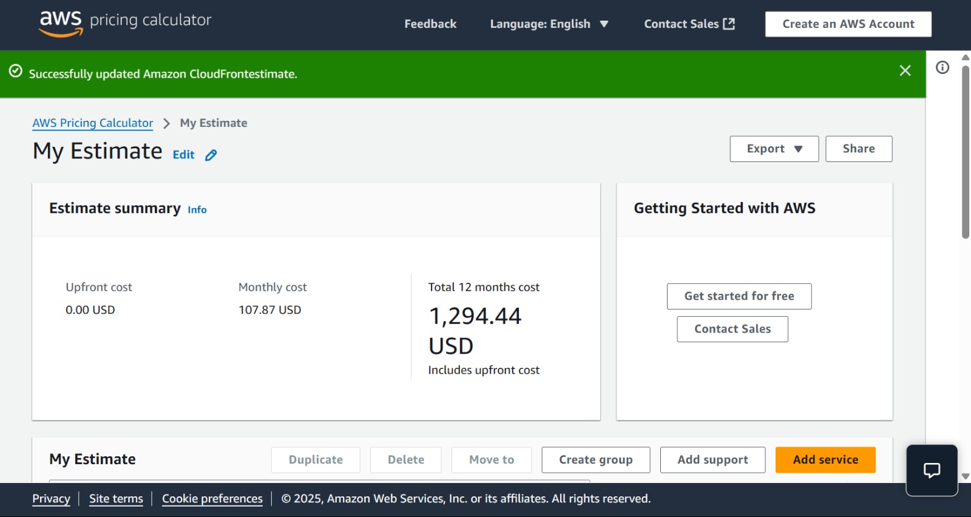
Task: Share the estimate
Action: point(858,149)
